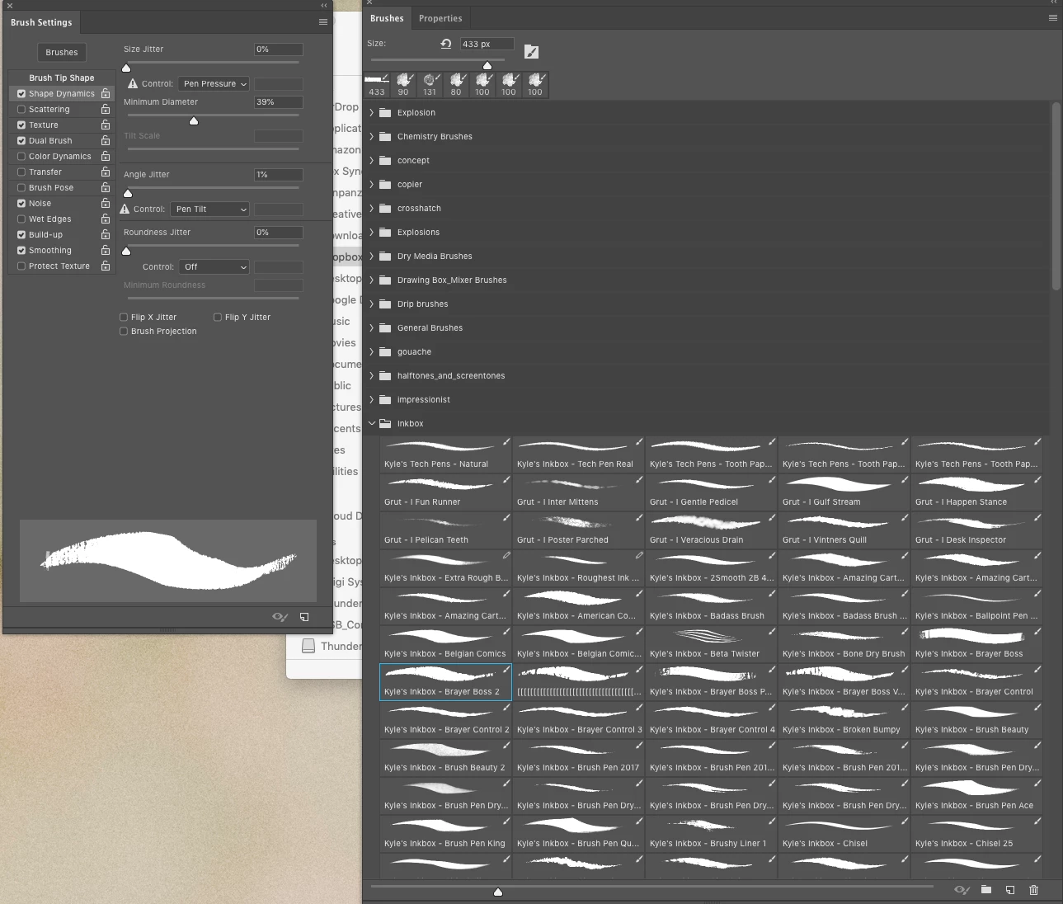Click the brush Size slider handle

487,65
